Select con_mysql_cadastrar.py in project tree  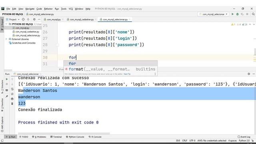coord(27,32)
